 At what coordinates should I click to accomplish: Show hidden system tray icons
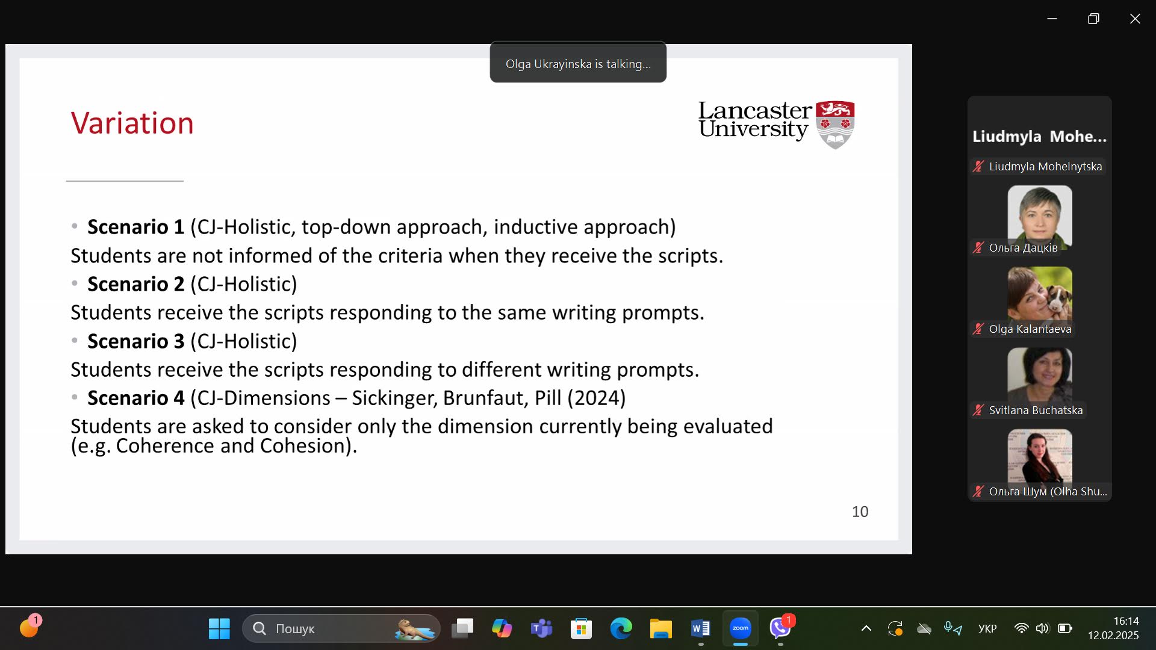click(x=866, y=628)
